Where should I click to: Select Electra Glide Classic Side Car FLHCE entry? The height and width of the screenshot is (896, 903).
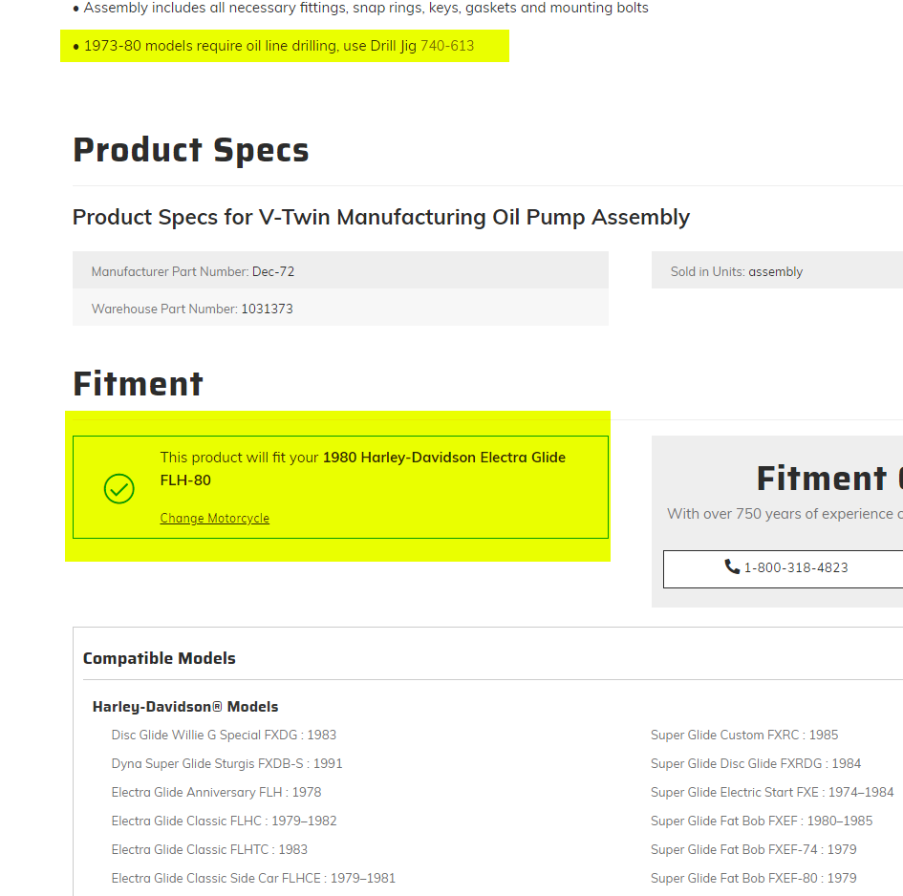[x=253, y=878]
